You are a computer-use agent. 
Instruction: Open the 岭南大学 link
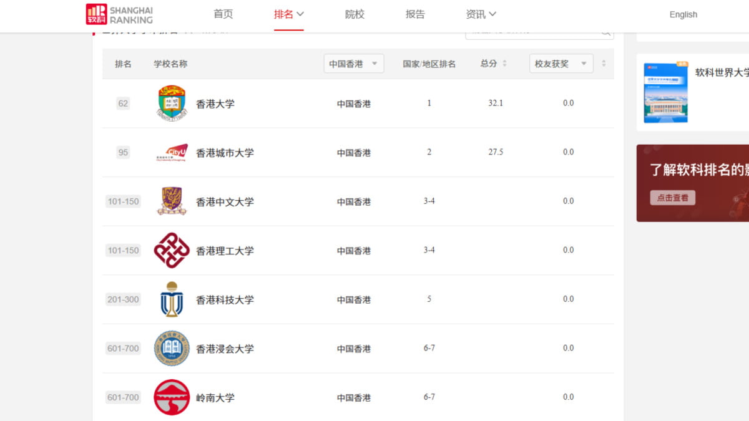pyautogui.click(x=215, y=398)
